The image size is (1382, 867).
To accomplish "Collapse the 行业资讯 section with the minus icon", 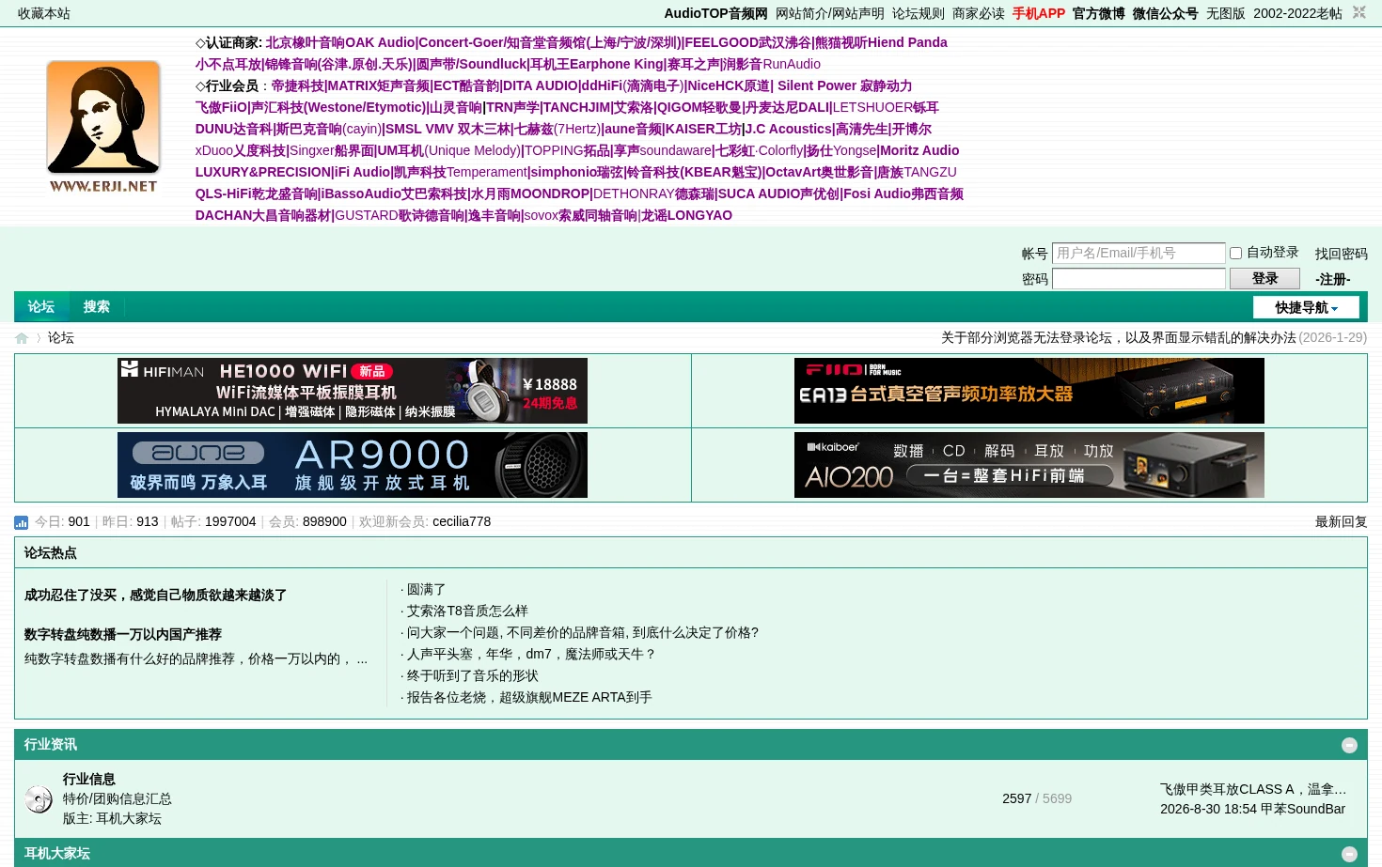I will pyautogui.click(x=1349, y=745).
